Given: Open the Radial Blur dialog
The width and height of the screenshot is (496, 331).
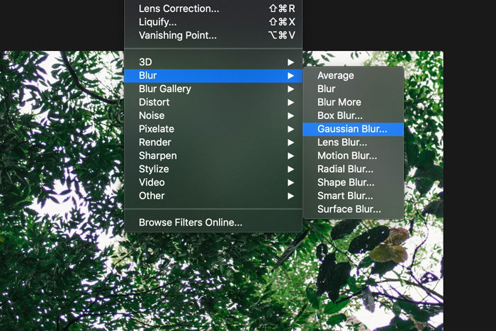Looking at the screenshot, I should pyautogui.click(x=353, y=169).
